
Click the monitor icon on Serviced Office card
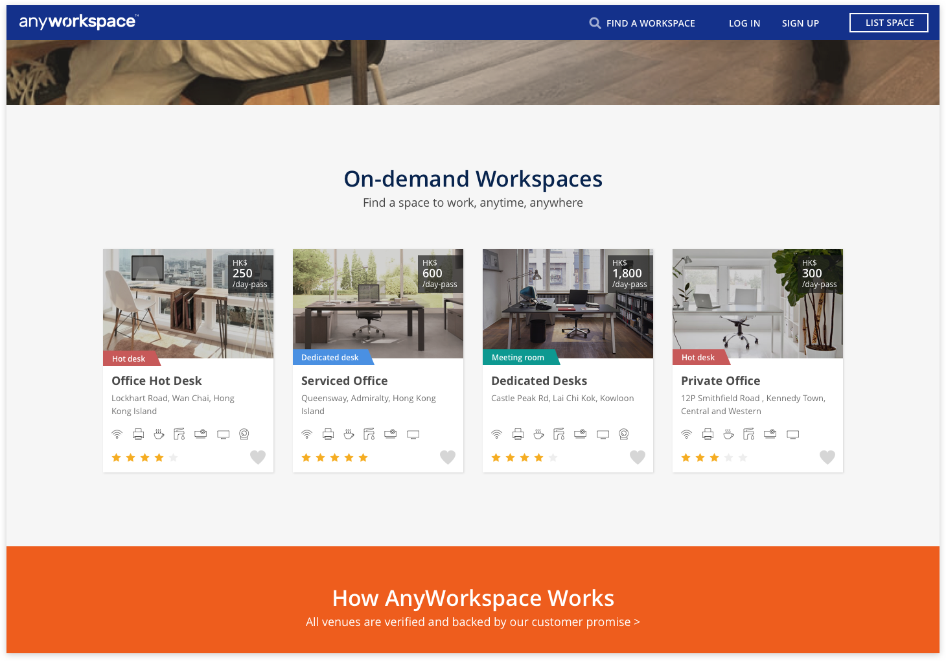413,435
